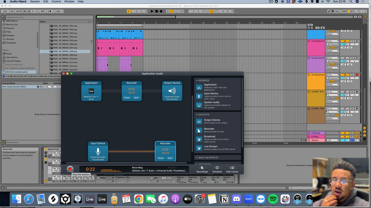Open Spotify from the Dock
The image size is (371, 208).
273,199
